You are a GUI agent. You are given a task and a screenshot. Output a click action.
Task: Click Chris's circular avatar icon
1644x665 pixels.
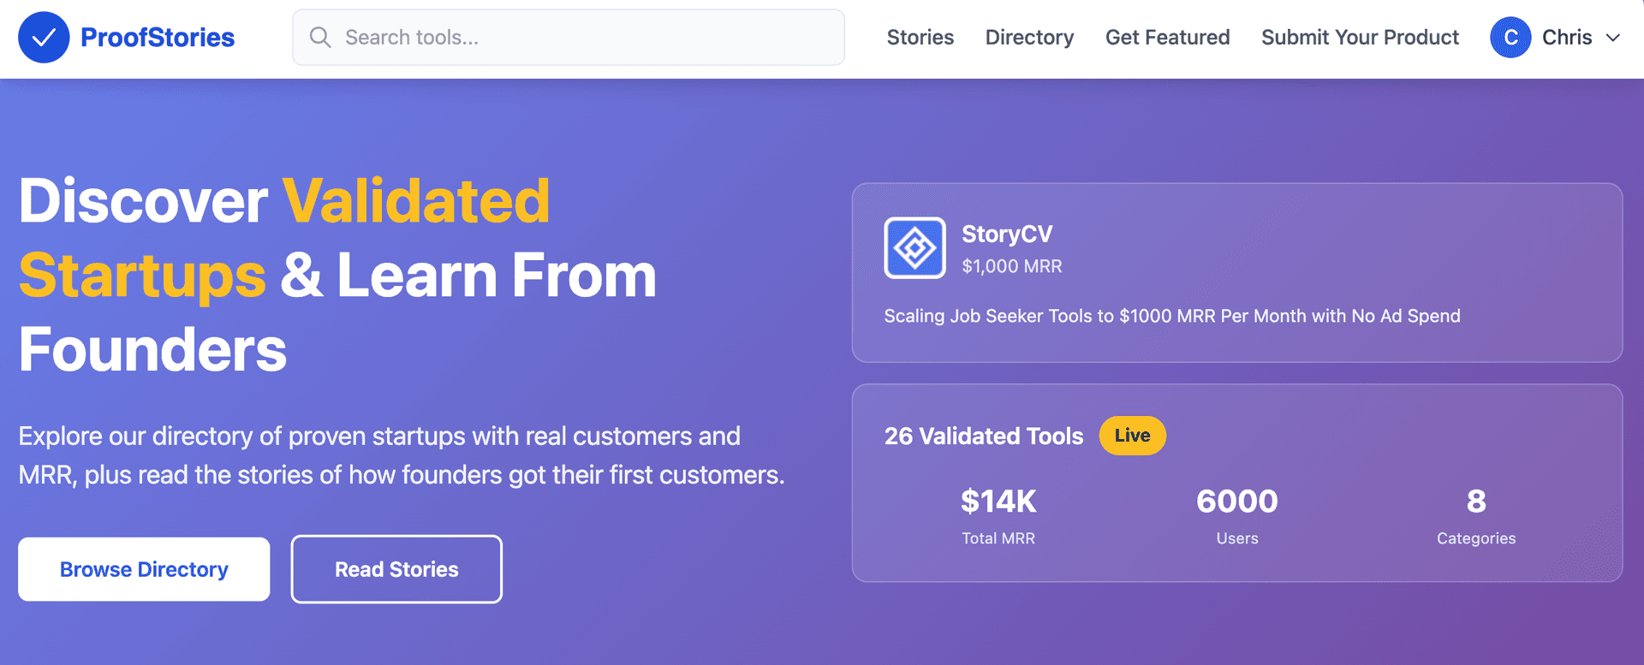[1511, 37]
